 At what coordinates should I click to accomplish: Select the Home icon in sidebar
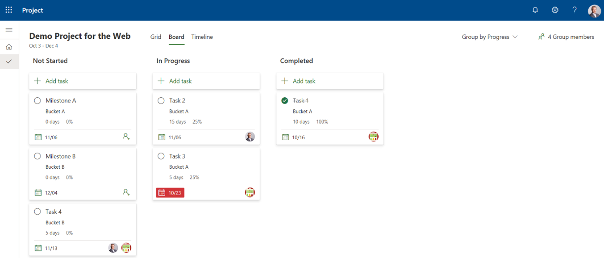click(9, 46)
